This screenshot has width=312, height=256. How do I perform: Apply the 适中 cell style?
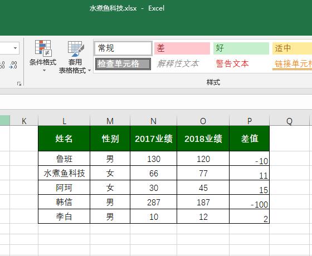292,48
